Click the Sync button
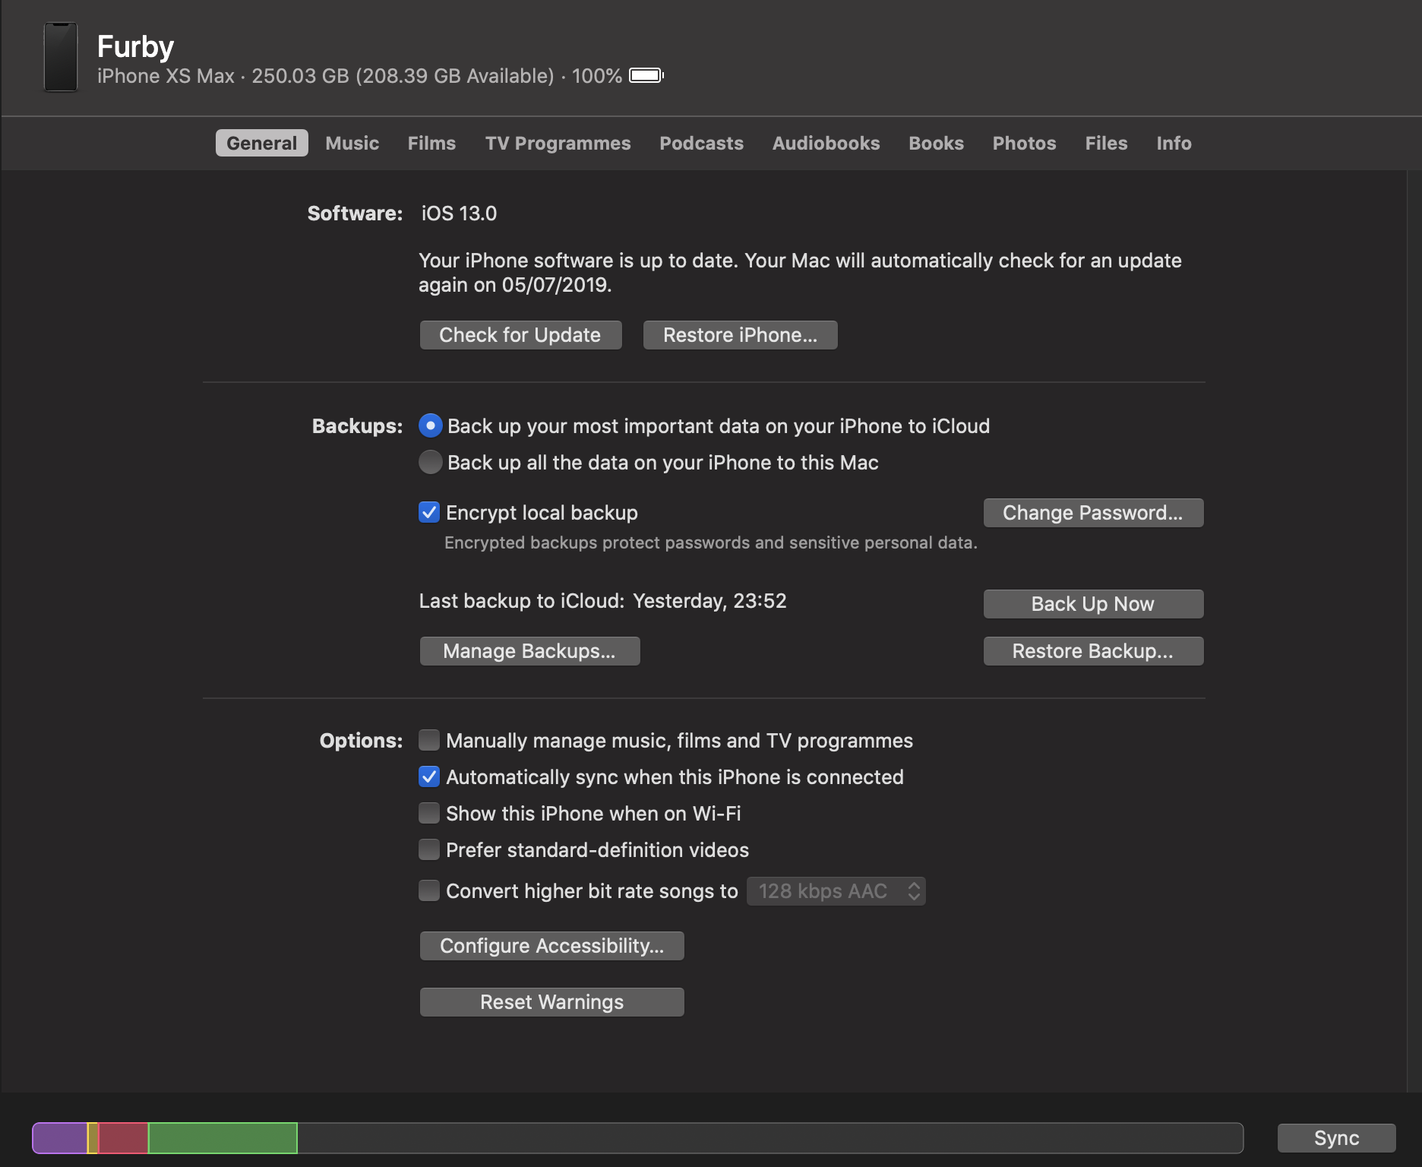The height and width of the screenshot is (1167, 1422). coord(1336,1138)
